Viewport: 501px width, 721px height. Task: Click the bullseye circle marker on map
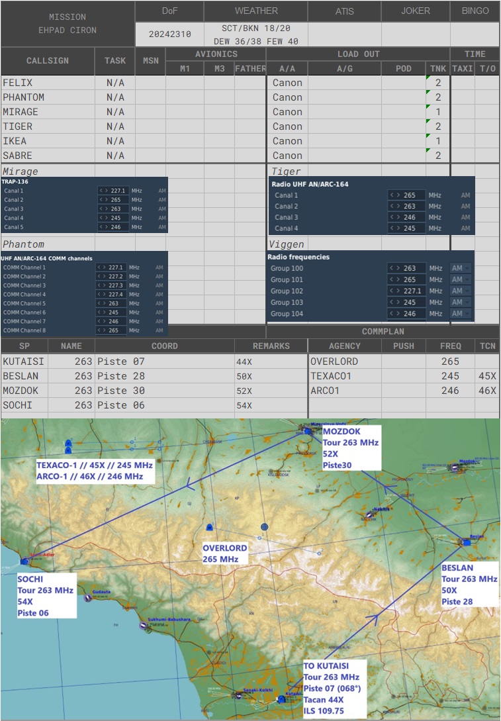[265, 526]
